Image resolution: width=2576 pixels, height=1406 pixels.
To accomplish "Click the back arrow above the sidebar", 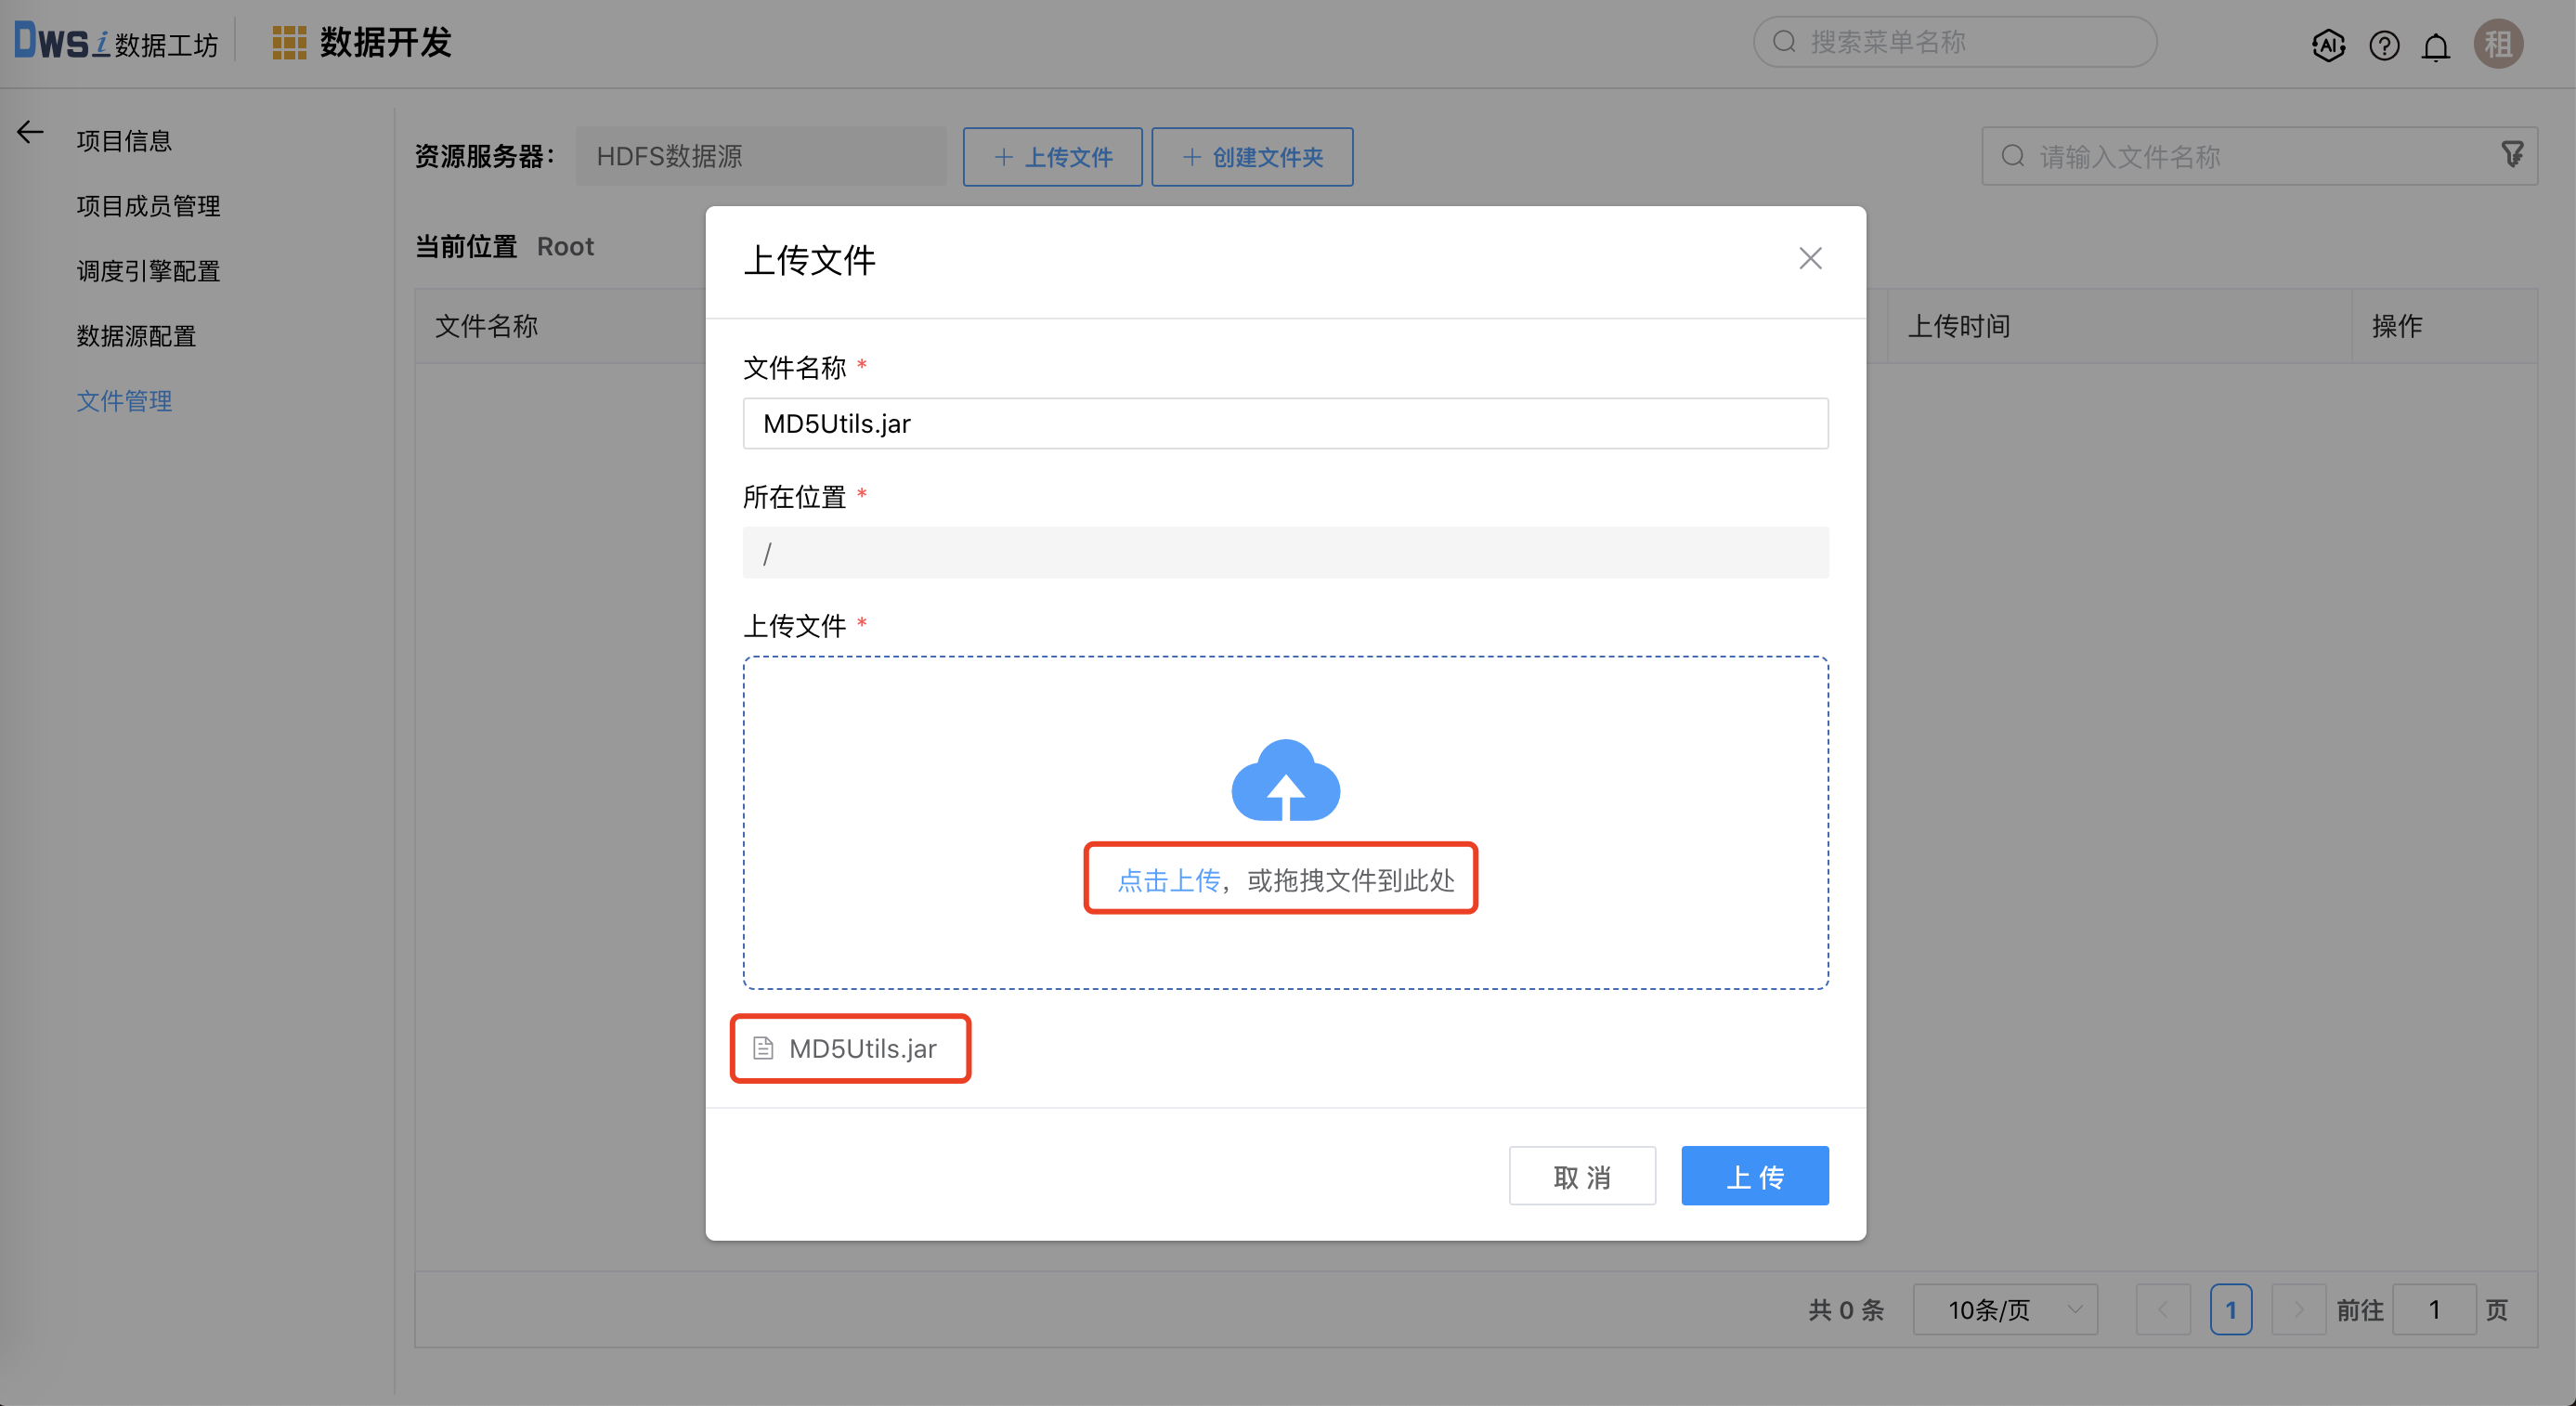I will (x=29, y=131).
